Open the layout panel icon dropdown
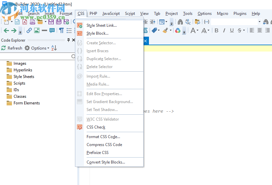 pos(167,22)
